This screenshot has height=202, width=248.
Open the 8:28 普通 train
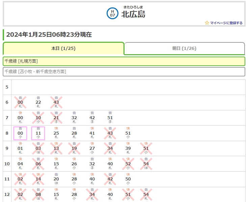74,133
